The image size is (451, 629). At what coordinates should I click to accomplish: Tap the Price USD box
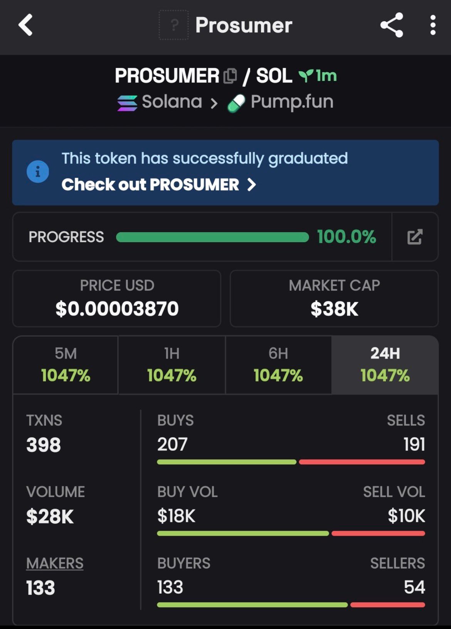coord(117,298)
